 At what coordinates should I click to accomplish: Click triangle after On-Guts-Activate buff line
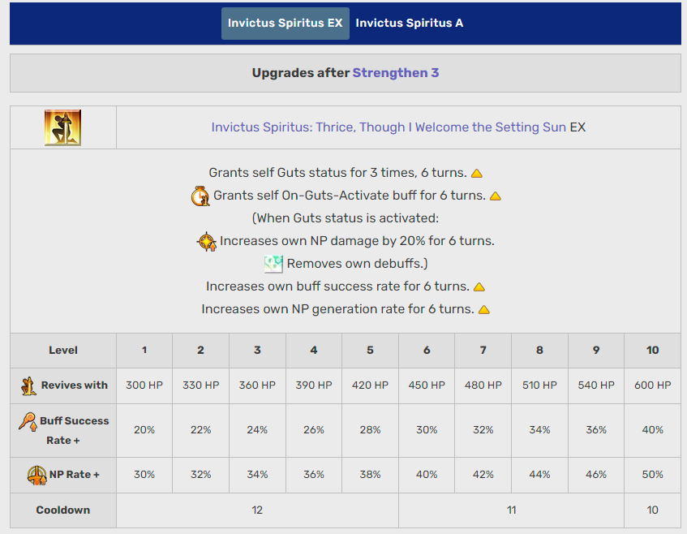(495, 196)
